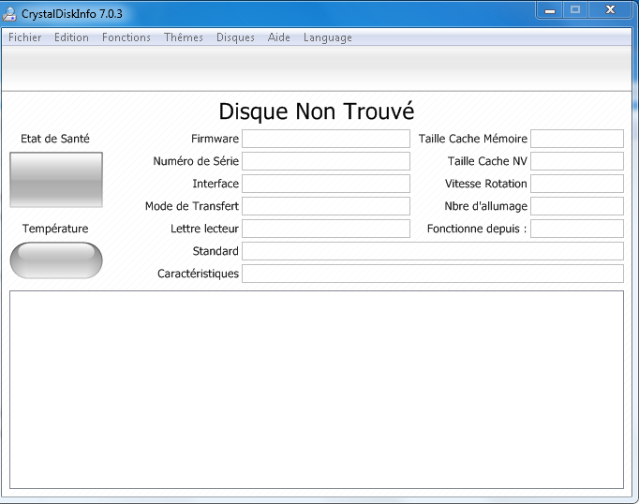Open the Fichier menu
This screenshot has height=504, width=639.
coord(25,37)
